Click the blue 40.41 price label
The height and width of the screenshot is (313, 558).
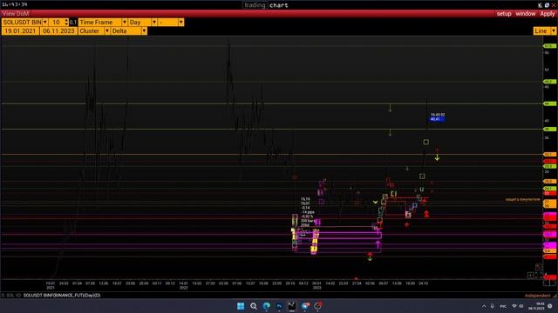pyautogui.click(x=437, y=119)
